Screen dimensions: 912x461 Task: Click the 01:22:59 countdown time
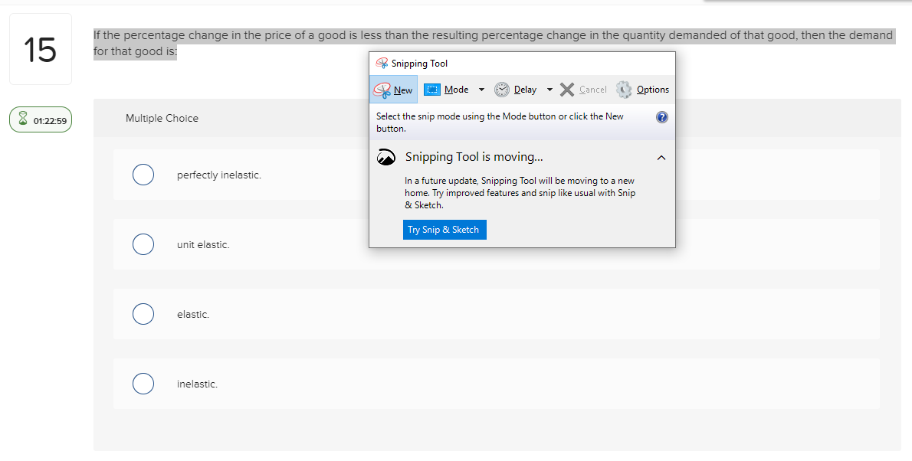[x=50, y=121]
